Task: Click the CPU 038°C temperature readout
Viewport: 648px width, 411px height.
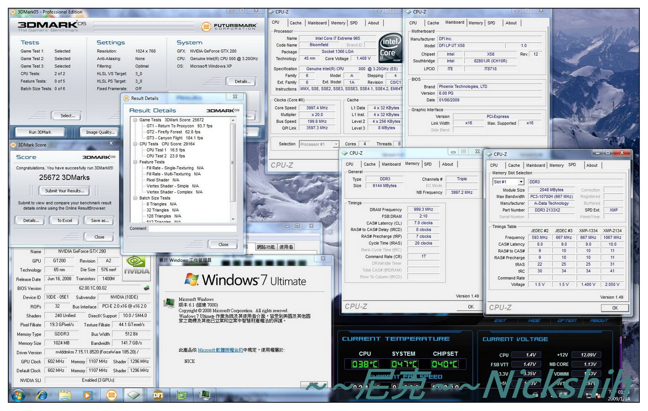Action: click(364, 364)
